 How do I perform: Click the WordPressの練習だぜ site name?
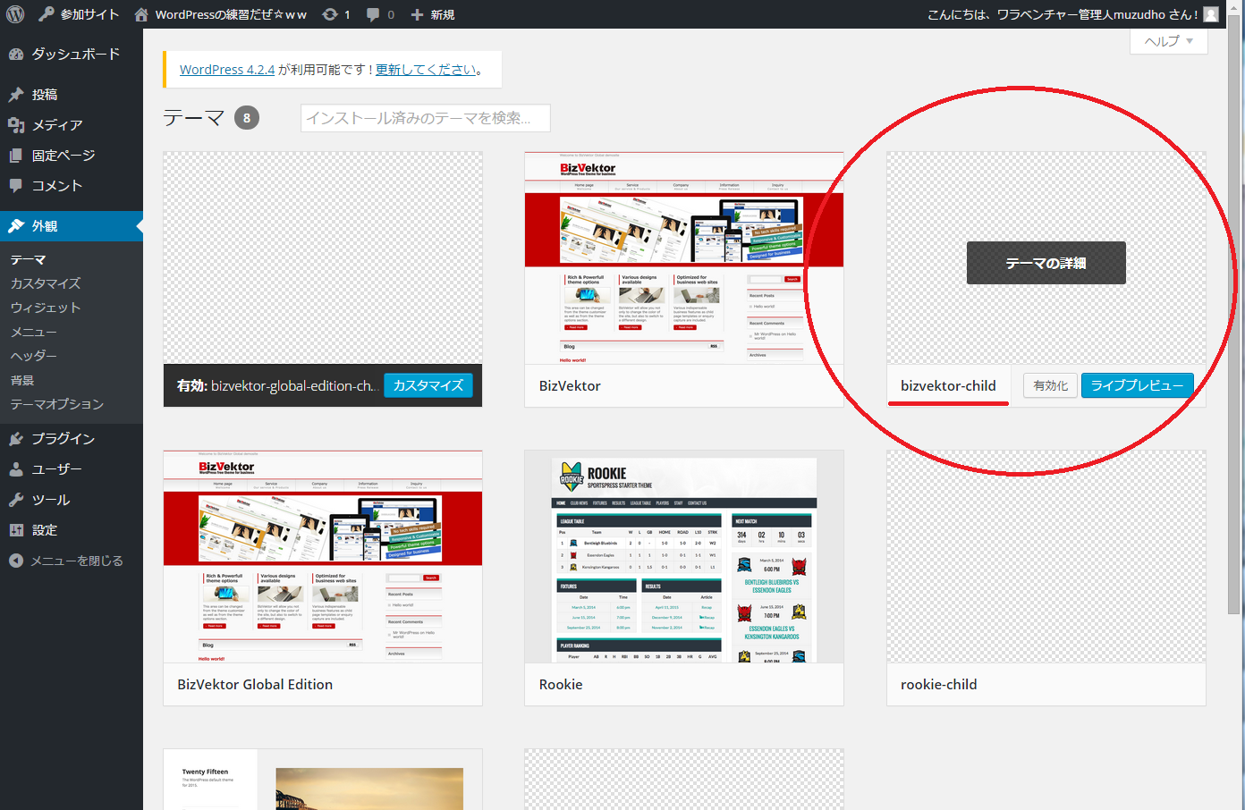[231, 14]
